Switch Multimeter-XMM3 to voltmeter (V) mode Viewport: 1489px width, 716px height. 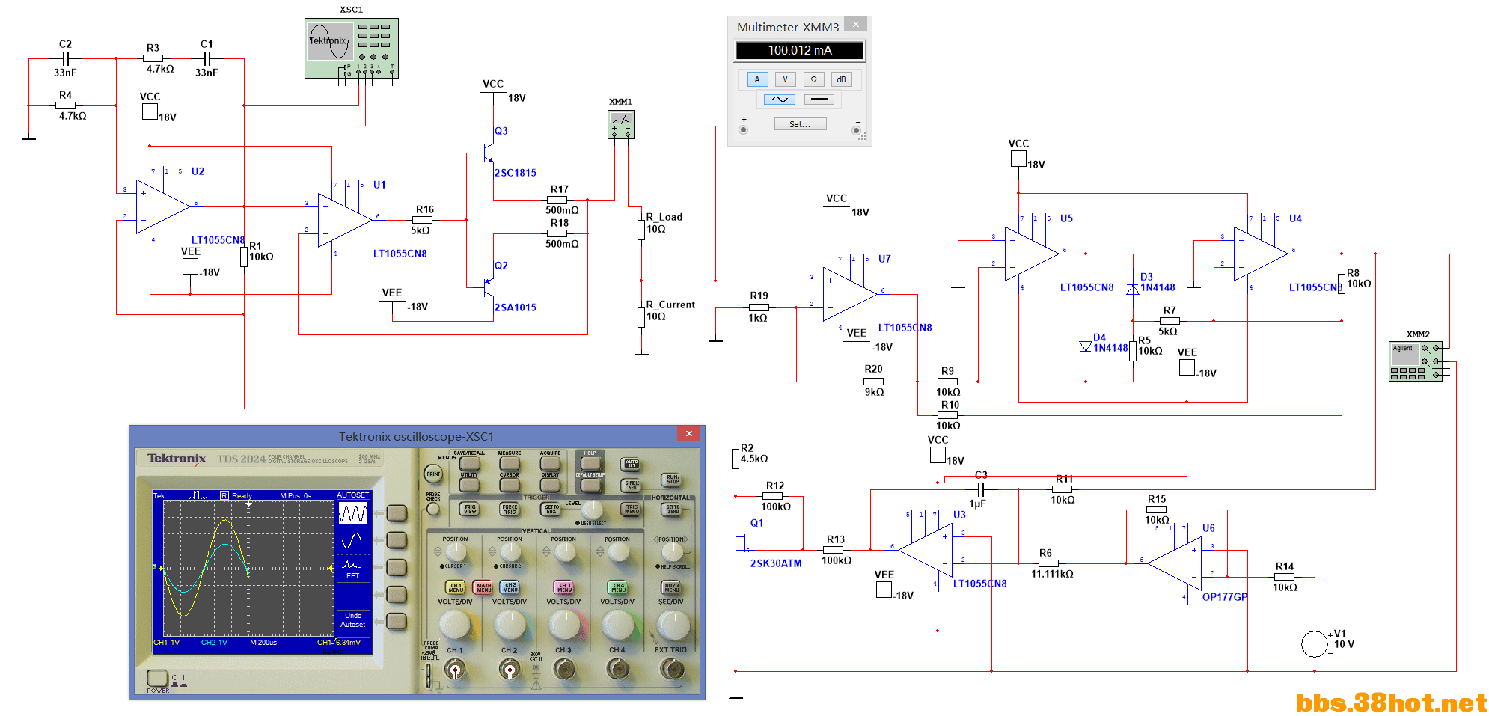coord(785,79)
